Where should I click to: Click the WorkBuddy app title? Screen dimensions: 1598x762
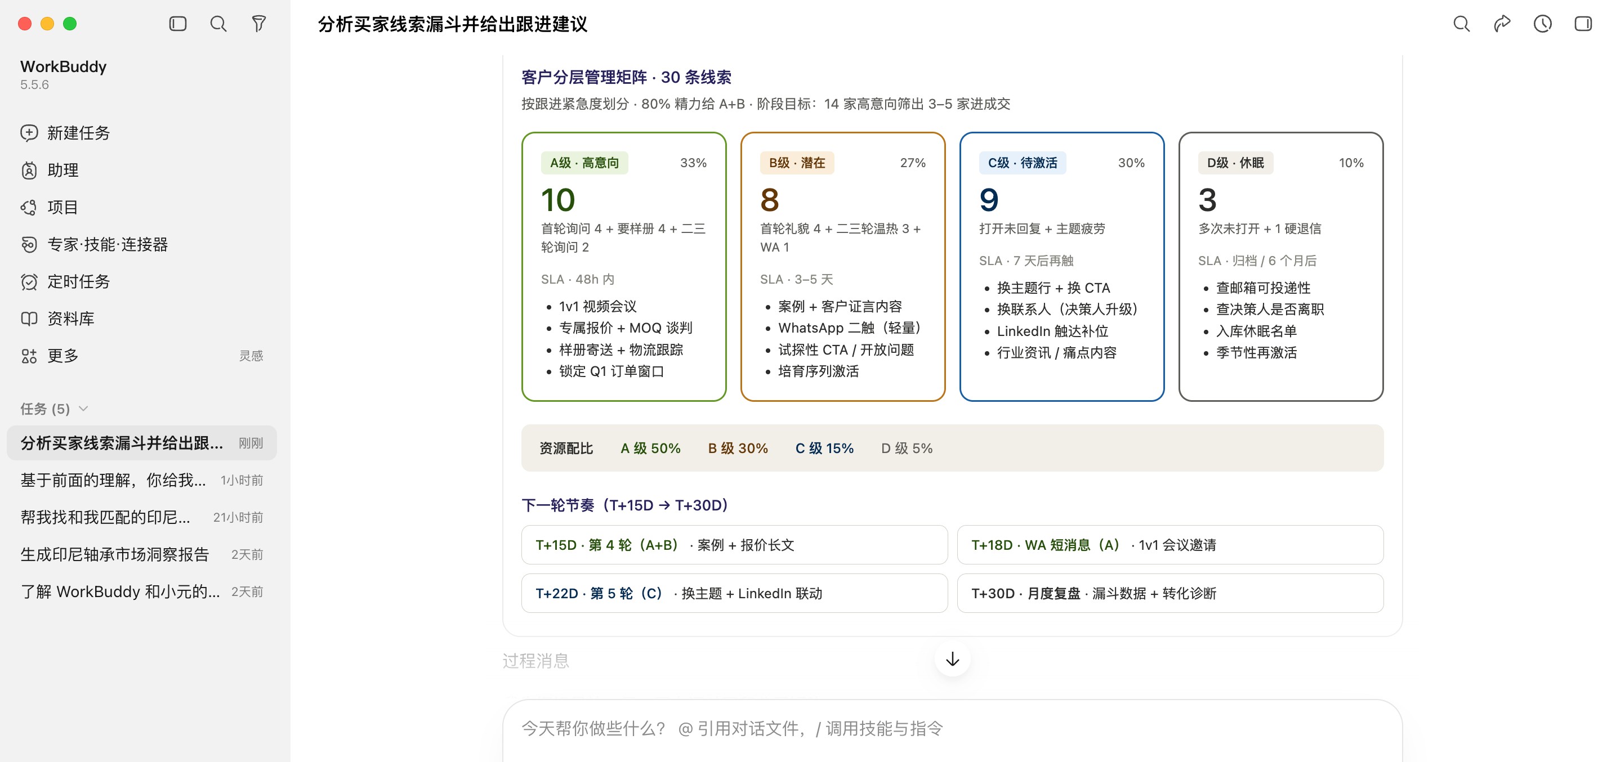tap(63, 66)
